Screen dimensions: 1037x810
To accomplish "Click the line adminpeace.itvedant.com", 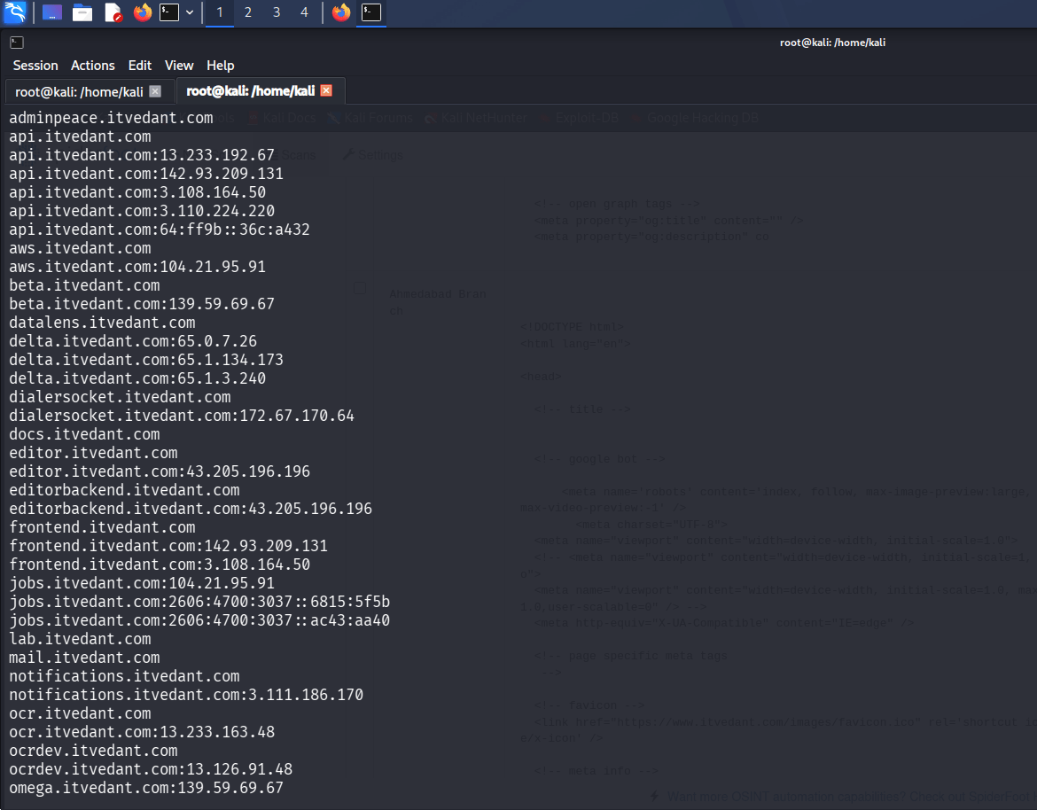I will [111, 118].
